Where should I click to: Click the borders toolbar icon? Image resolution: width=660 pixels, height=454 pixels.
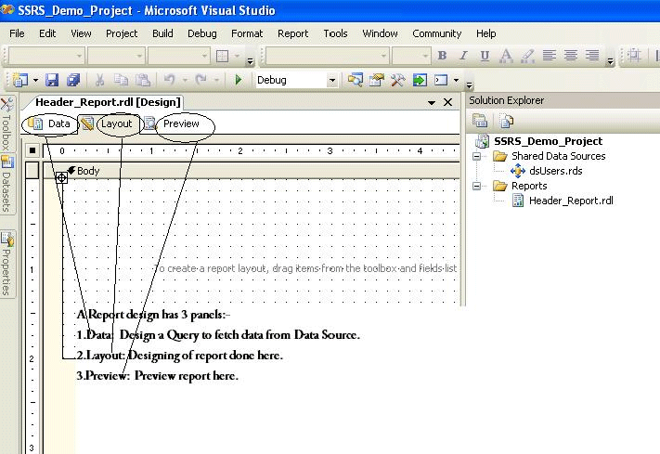(222, 56)
